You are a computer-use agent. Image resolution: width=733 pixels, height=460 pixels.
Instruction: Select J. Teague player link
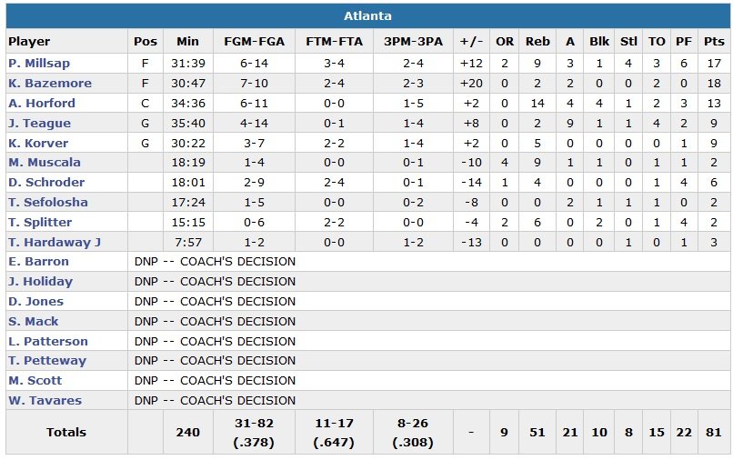click(x=39, y=124)
